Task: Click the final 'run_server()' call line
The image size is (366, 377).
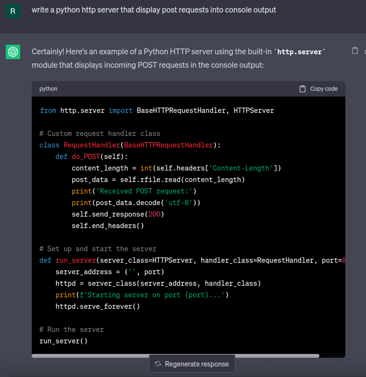Action: click(63, 341)
